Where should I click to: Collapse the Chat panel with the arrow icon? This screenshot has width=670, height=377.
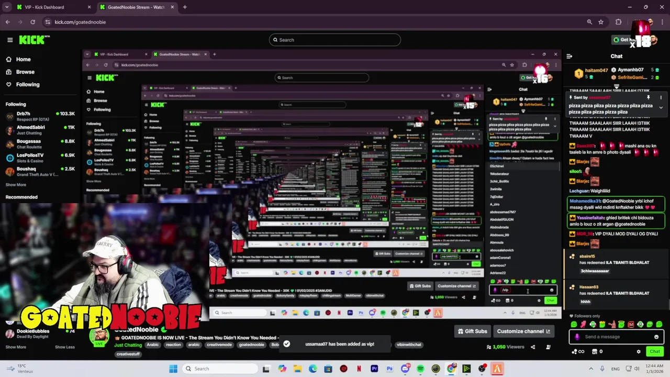pos(569,56)
